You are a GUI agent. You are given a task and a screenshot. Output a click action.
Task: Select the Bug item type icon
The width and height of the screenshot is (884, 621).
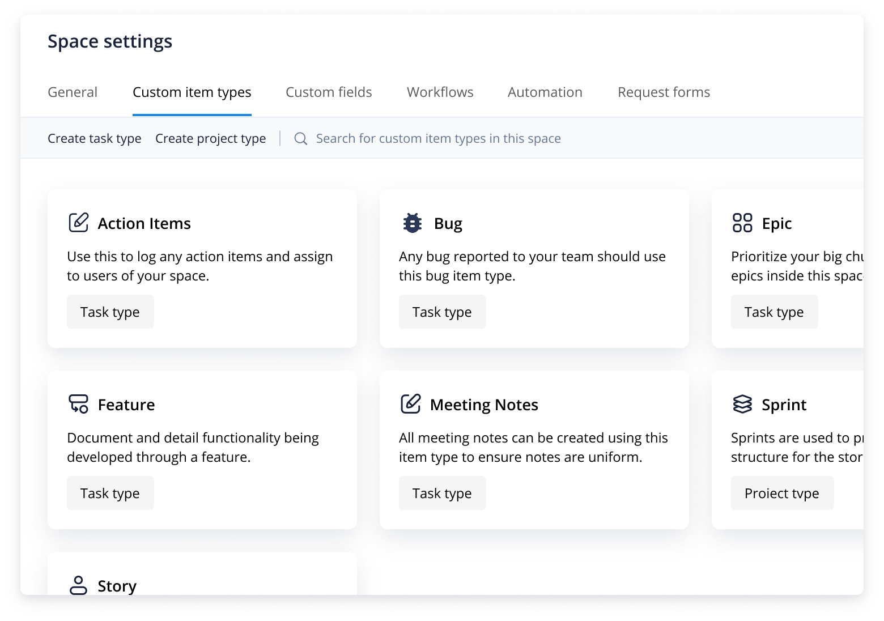click(x=411, y=223)
